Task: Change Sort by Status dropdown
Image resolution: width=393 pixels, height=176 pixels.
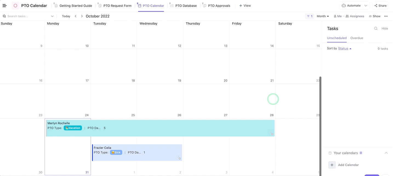Action: (345, 48)
